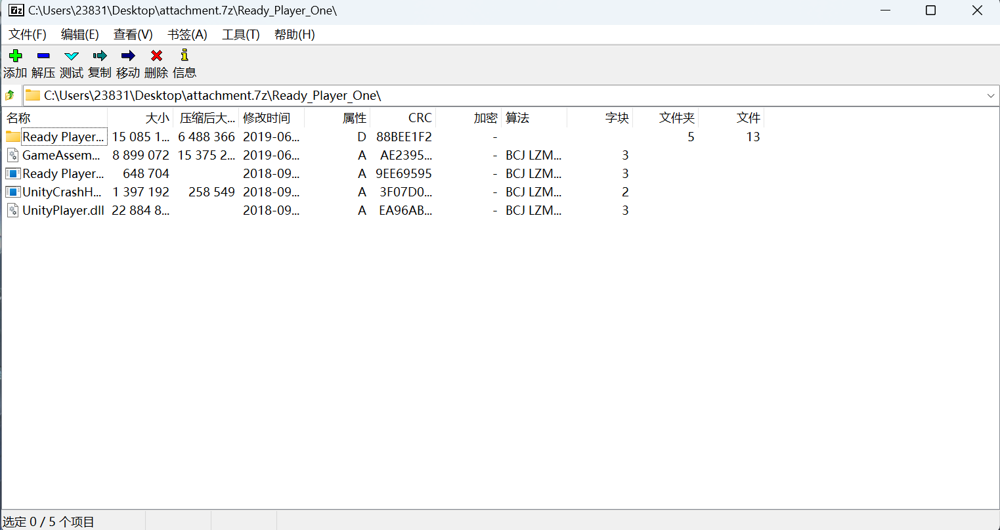The height and width of the screenshot is (530, 1000).
Task: Sort by the 名称 column header
Action: [54, 118]
